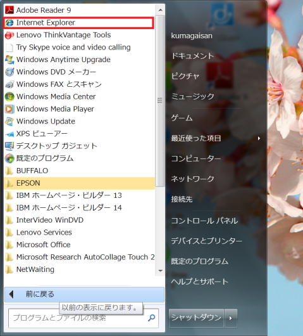Open ネットワーク from right pane
The width and height of the screenshot is (303, 336).
192,179
